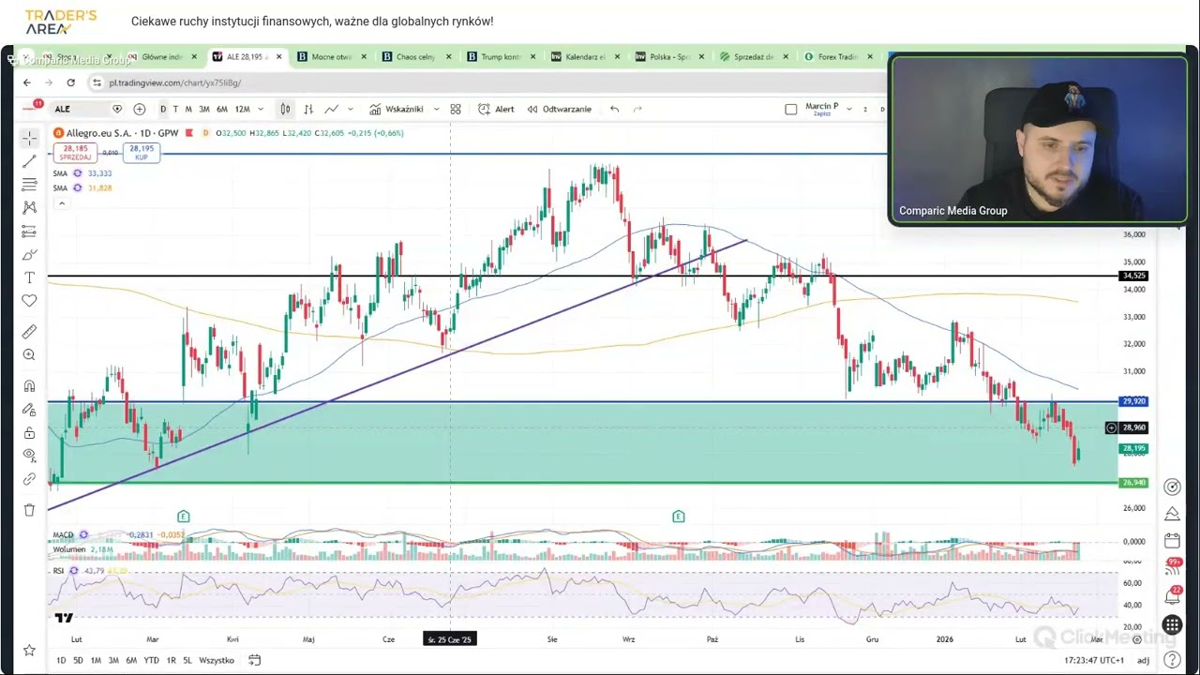Select the crosshair cursor tool
Image resolution: width=1200 pixels, height=675 pixels.
point(29,138)
